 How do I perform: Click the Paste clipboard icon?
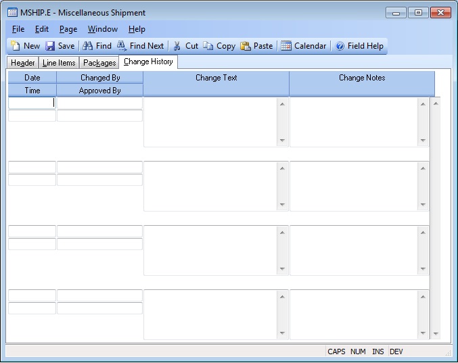pyautogui.click(x=246, y=46)
